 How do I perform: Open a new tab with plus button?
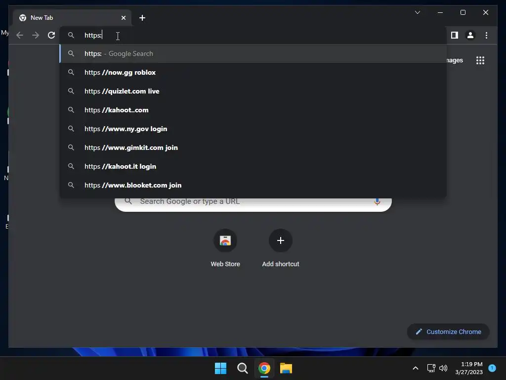pos(142,18)
